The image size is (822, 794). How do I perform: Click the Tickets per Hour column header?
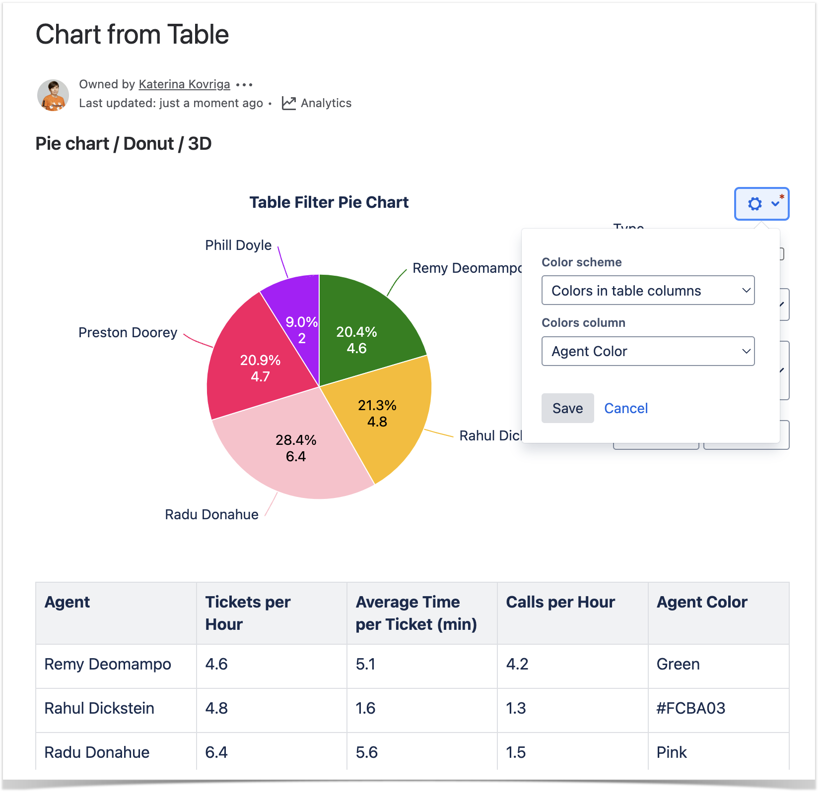[248, 613]
